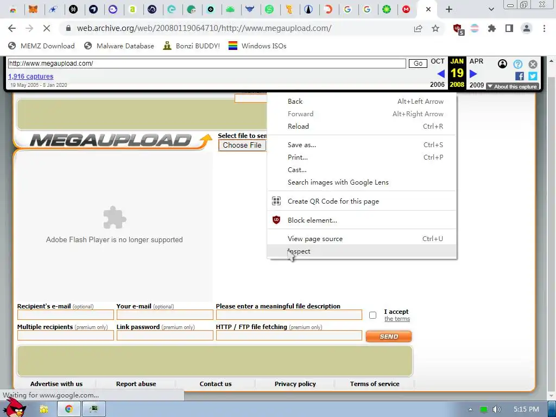556x417 pixels.
Task: Switch to the green Android robot tab
Action: click(x=230, y=9)
